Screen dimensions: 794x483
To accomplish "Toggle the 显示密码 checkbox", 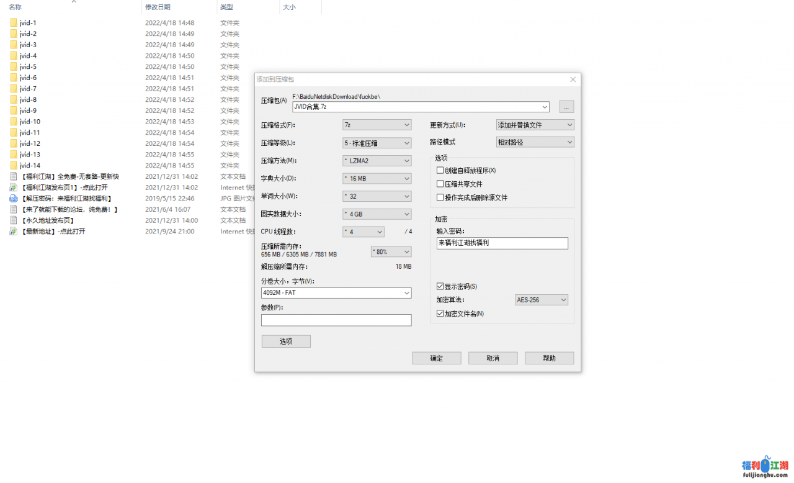I will tap(440, 287).
